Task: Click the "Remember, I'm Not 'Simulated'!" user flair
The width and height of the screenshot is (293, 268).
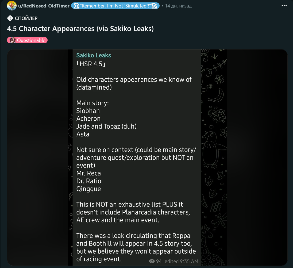Action: [x=115, y=6]
